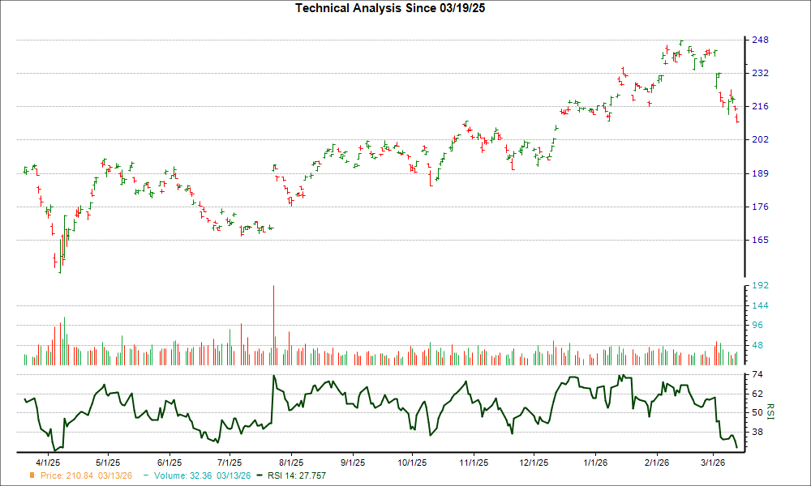Click the tallest volume spike bar
The width and height of the screenshot is (811, 486).
274,324
